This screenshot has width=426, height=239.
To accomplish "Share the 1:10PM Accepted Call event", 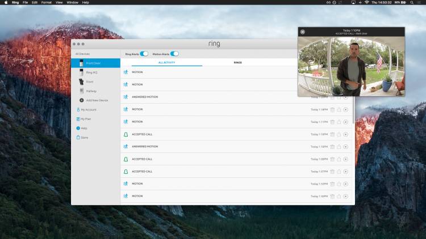I will click(339, 134).
